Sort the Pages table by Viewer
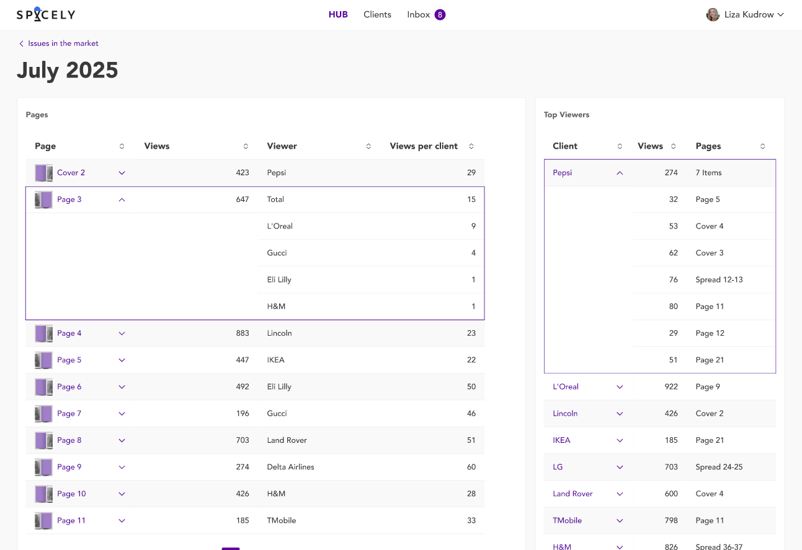The height and width of the screenshot is (550, 802). [368, 146]
